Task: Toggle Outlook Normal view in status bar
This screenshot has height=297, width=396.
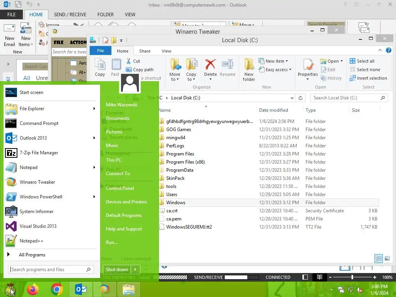Action: click(x=305, y=277)
